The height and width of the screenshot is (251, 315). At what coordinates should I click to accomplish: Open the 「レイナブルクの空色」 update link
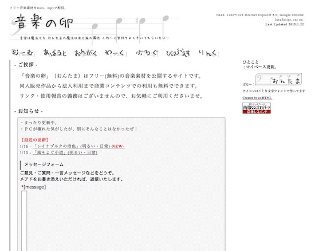pyautogui.click(x=78, y=146)
